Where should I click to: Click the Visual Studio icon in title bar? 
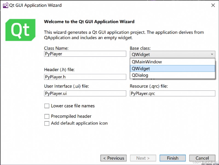click(x=5, y=5)
